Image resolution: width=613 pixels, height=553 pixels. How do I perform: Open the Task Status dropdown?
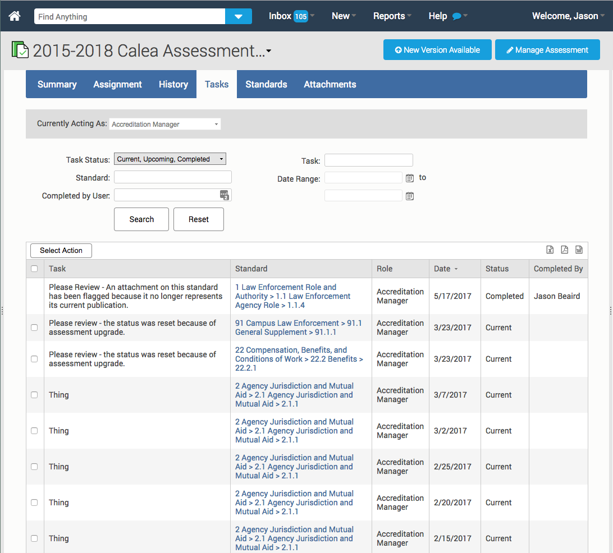click(x=170, y=159)
